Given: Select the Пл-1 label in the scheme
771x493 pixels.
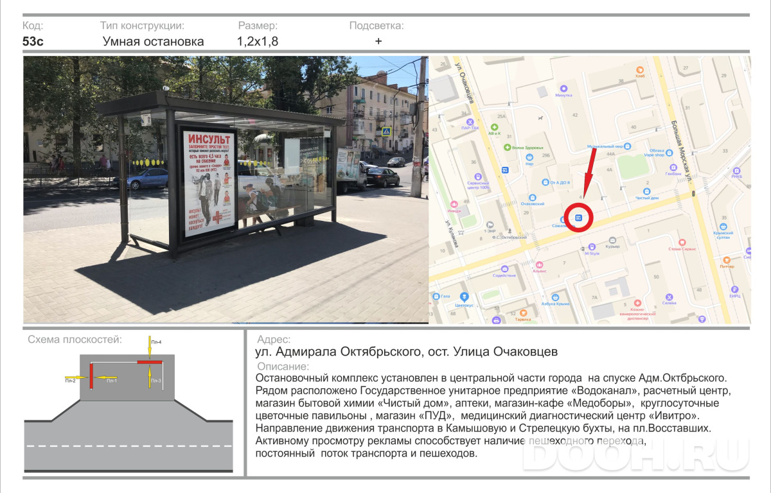Looking at the screenshot, I should [x=111, y=381].
